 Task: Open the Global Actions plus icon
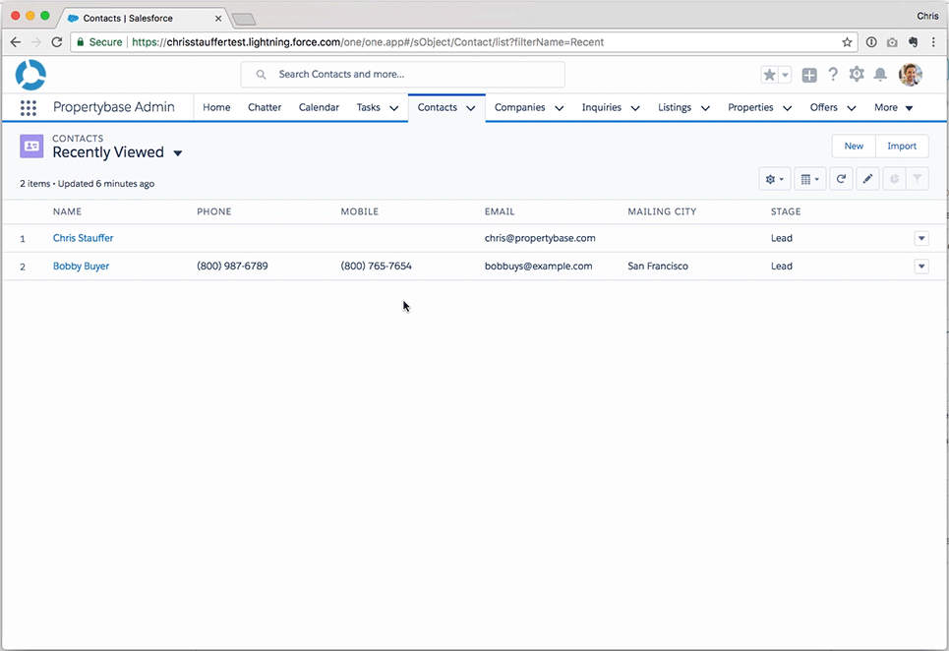809,75
